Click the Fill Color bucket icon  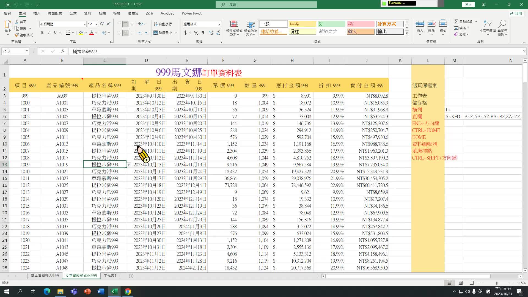pos(81,33)
